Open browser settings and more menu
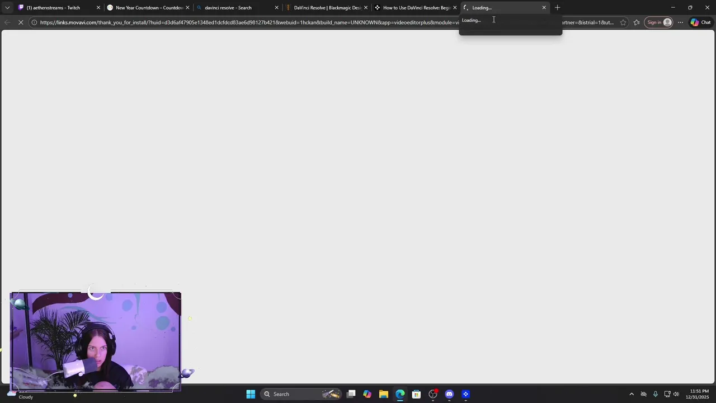The height and width of the screenshot is (403, 716). 680,22
